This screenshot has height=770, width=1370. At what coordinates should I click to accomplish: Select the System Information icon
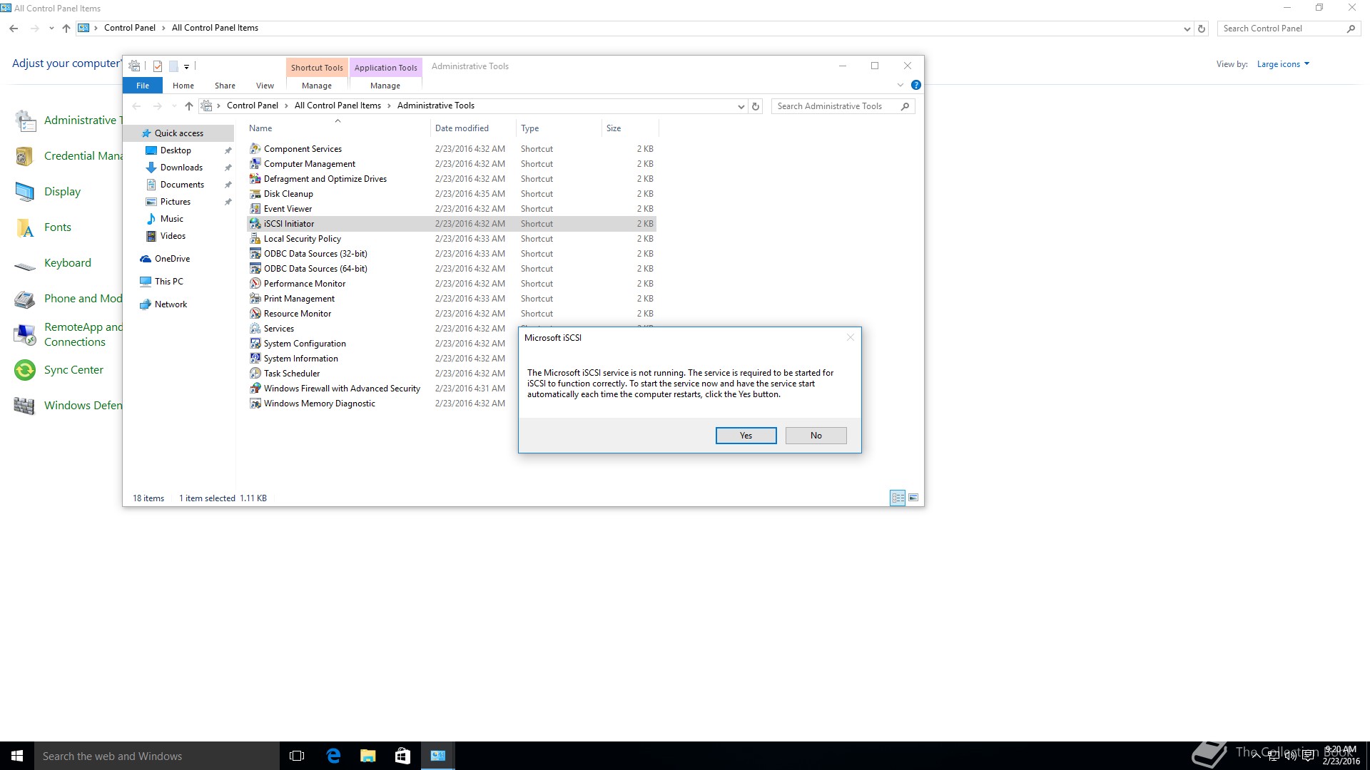tap(255, 359)
